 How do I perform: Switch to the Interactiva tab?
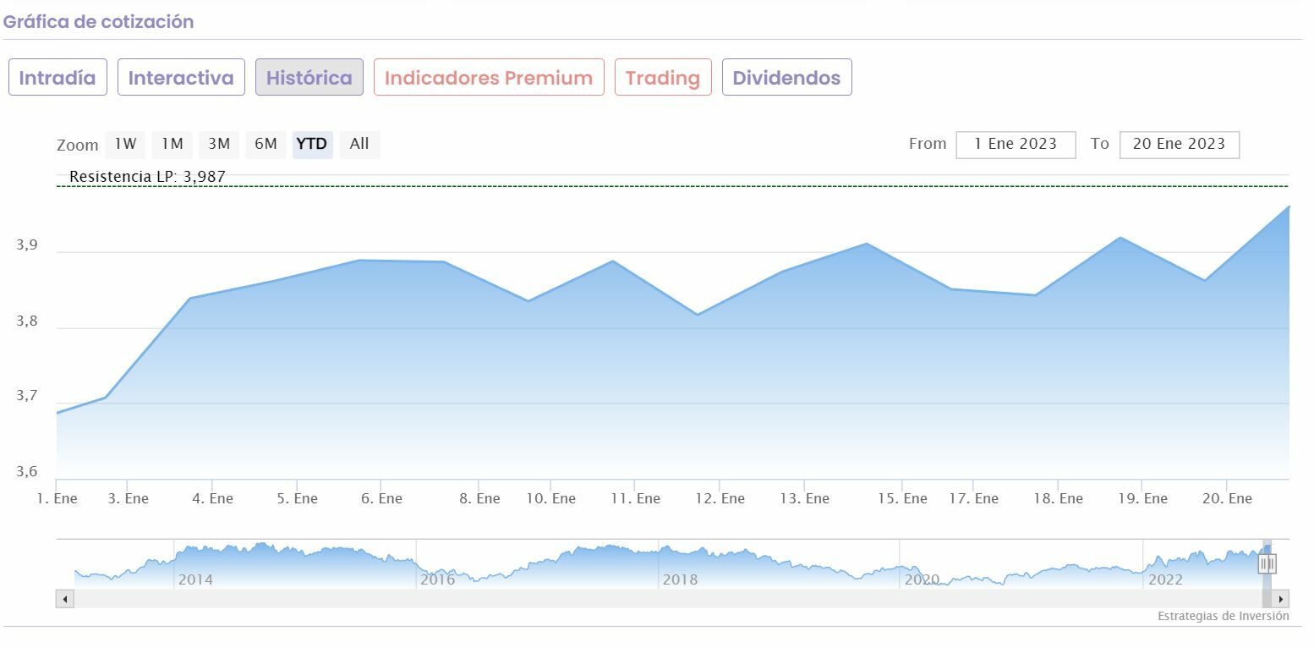coord(181,78)
